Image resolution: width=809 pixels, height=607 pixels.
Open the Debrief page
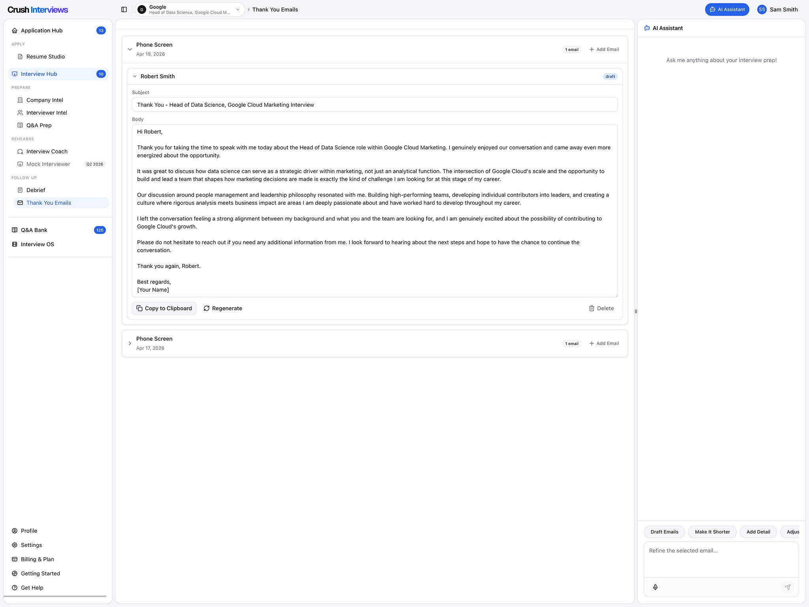(x=61, y=190)
